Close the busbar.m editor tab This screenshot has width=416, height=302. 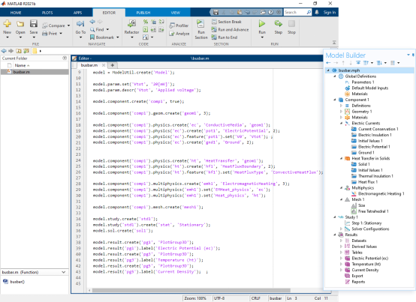(104, 65)
